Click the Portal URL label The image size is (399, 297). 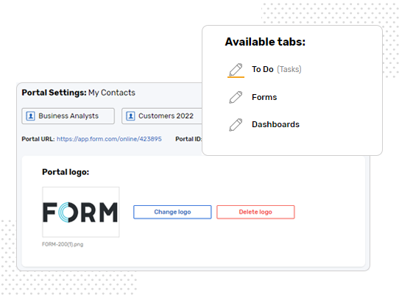click(38, 139)
